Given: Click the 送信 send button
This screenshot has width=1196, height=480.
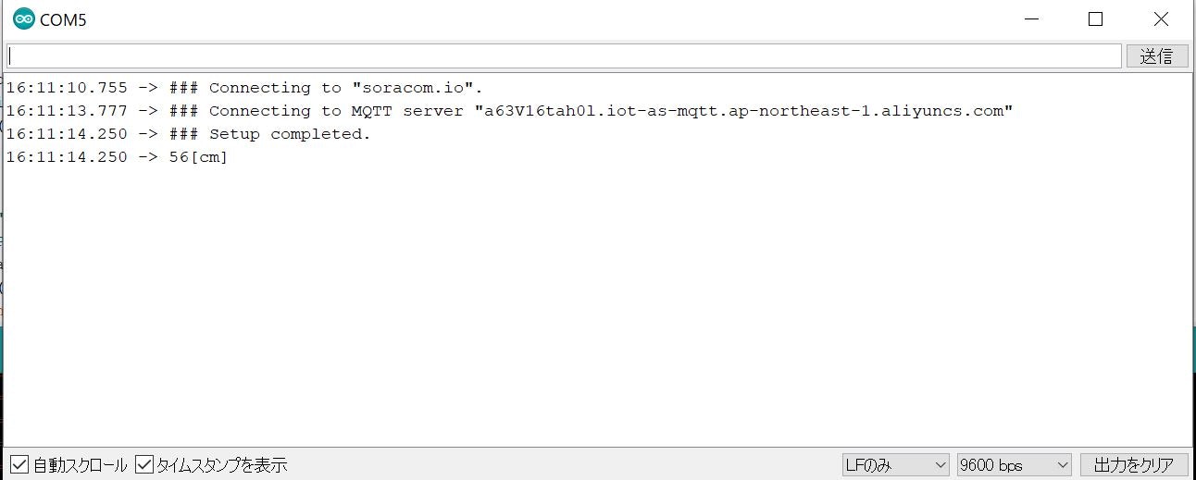Looking at the screenshot, I should (x=1156, y=55).
